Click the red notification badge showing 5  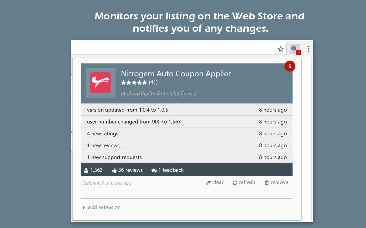[x=291, y=66]
